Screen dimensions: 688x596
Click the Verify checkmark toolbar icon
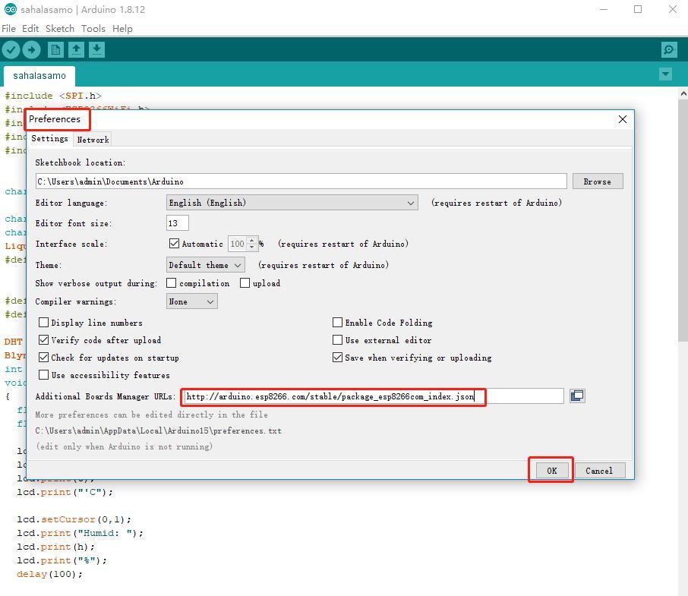click(11, 49)
